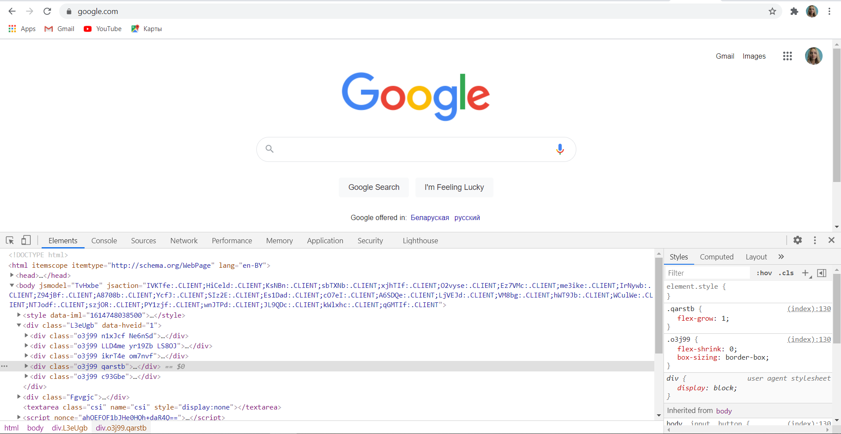Expand the selected div o3j99 qarstb node
Viewport: 841px width, 434px height.
pos(26,366)
